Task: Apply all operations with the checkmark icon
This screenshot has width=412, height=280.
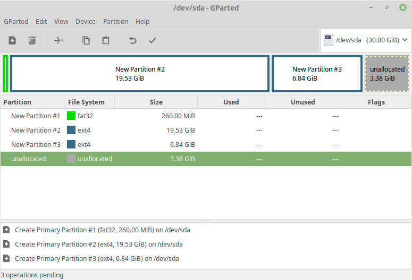Action: 153,40
